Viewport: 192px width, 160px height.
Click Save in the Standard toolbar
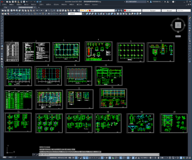[x=8, y=11]
